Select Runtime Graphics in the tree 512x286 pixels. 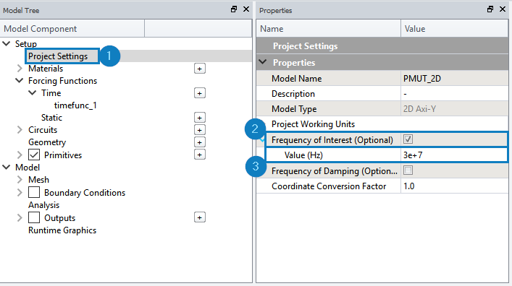coord(62,230)
